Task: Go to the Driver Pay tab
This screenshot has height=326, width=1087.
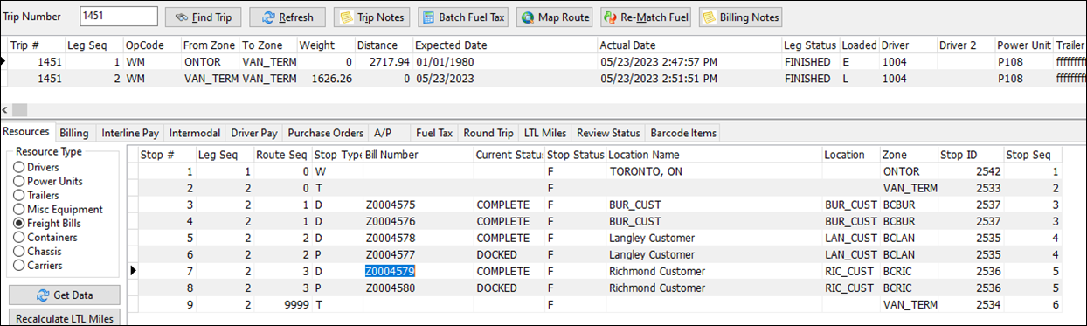Action: click(x=254, y=133)
